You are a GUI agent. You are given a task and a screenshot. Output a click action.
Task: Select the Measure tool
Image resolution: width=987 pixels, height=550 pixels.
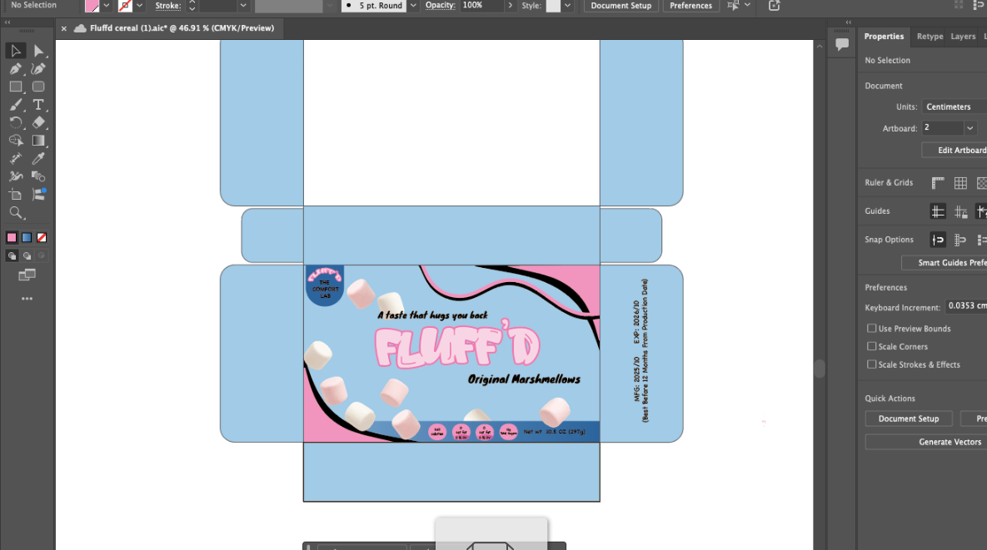16,158
